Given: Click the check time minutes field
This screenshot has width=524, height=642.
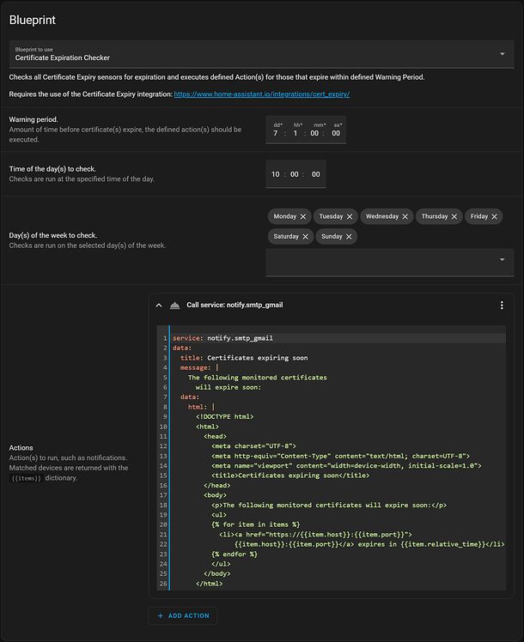Looking at the screenshot, I should pos(295,174).
